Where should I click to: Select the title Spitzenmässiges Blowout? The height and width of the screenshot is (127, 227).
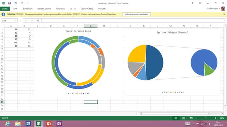(172, 32)
